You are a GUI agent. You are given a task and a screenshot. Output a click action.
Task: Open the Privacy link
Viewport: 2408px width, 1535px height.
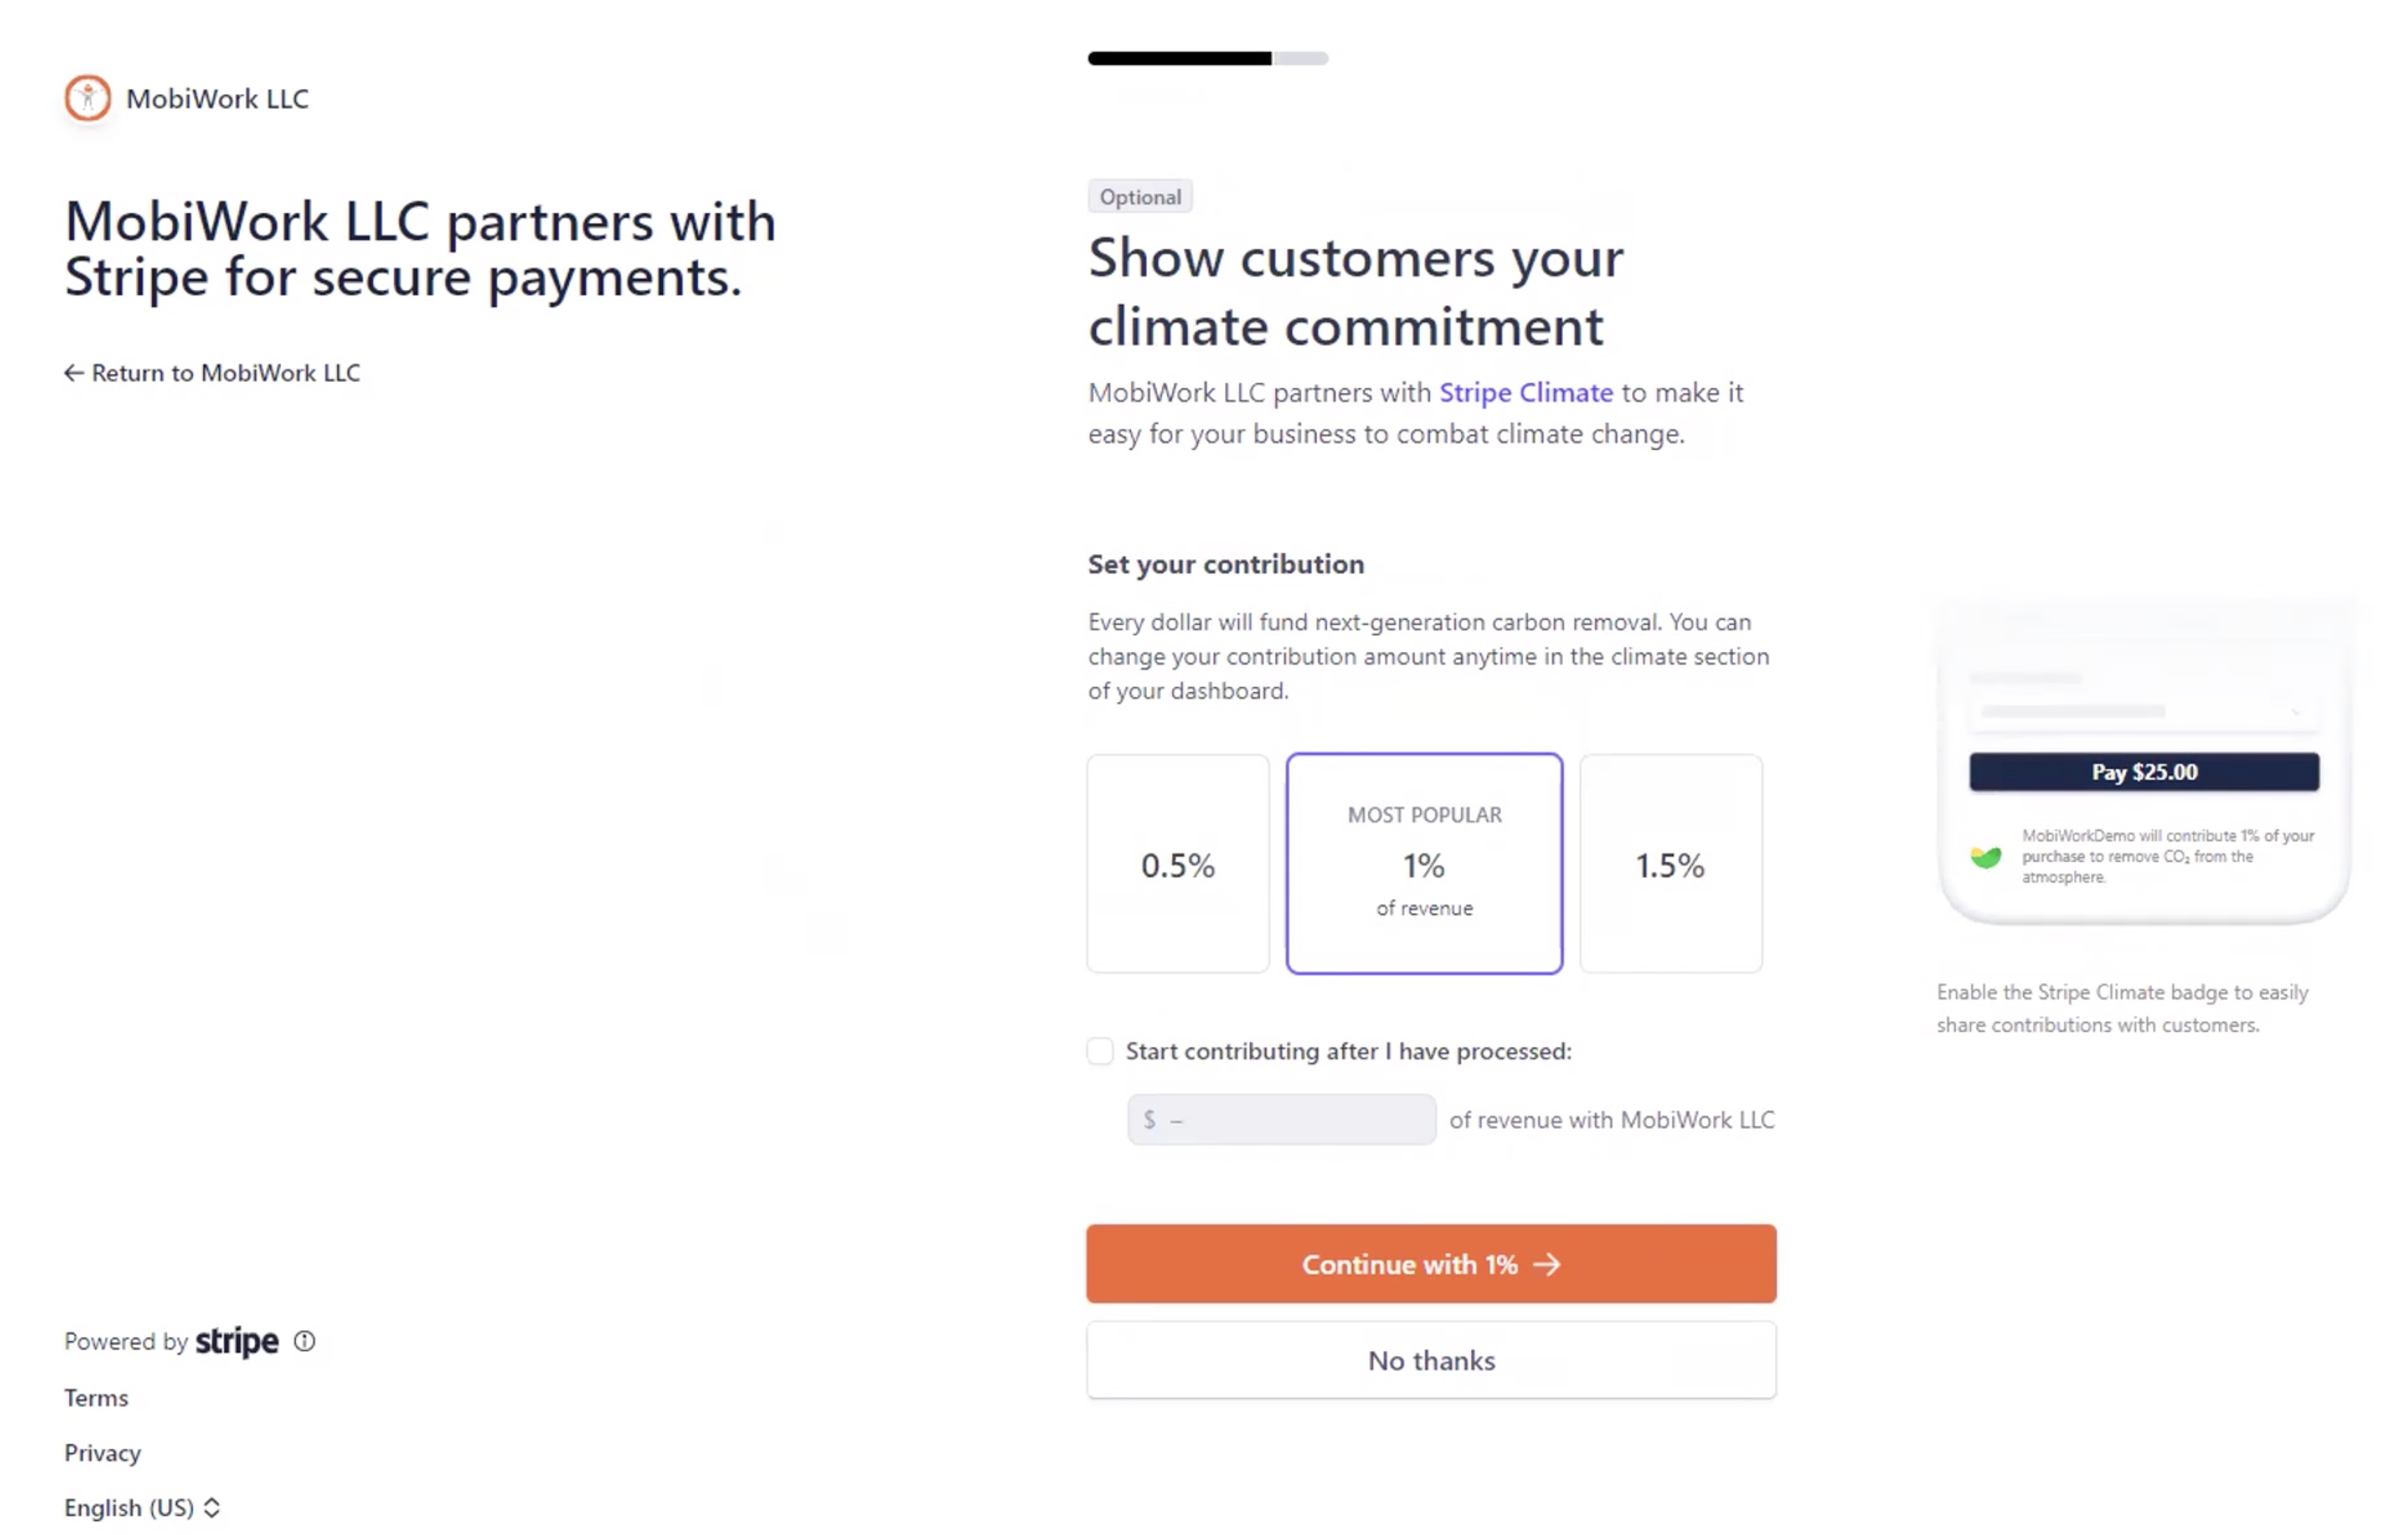tap(102, 1452)
